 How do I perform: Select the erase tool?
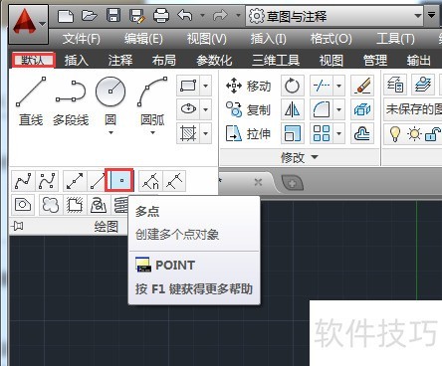click(362, 86)
